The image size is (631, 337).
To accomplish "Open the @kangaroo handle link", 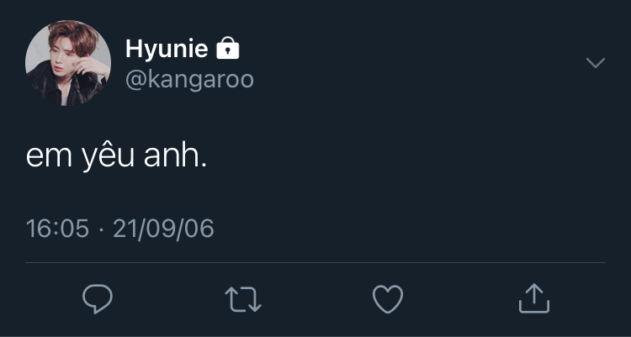I will coord(189,80).
